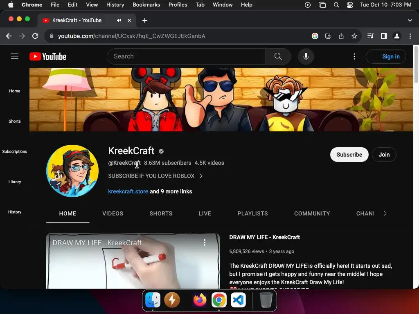Open YouTube settings three-dot menu

pos(354,56)
